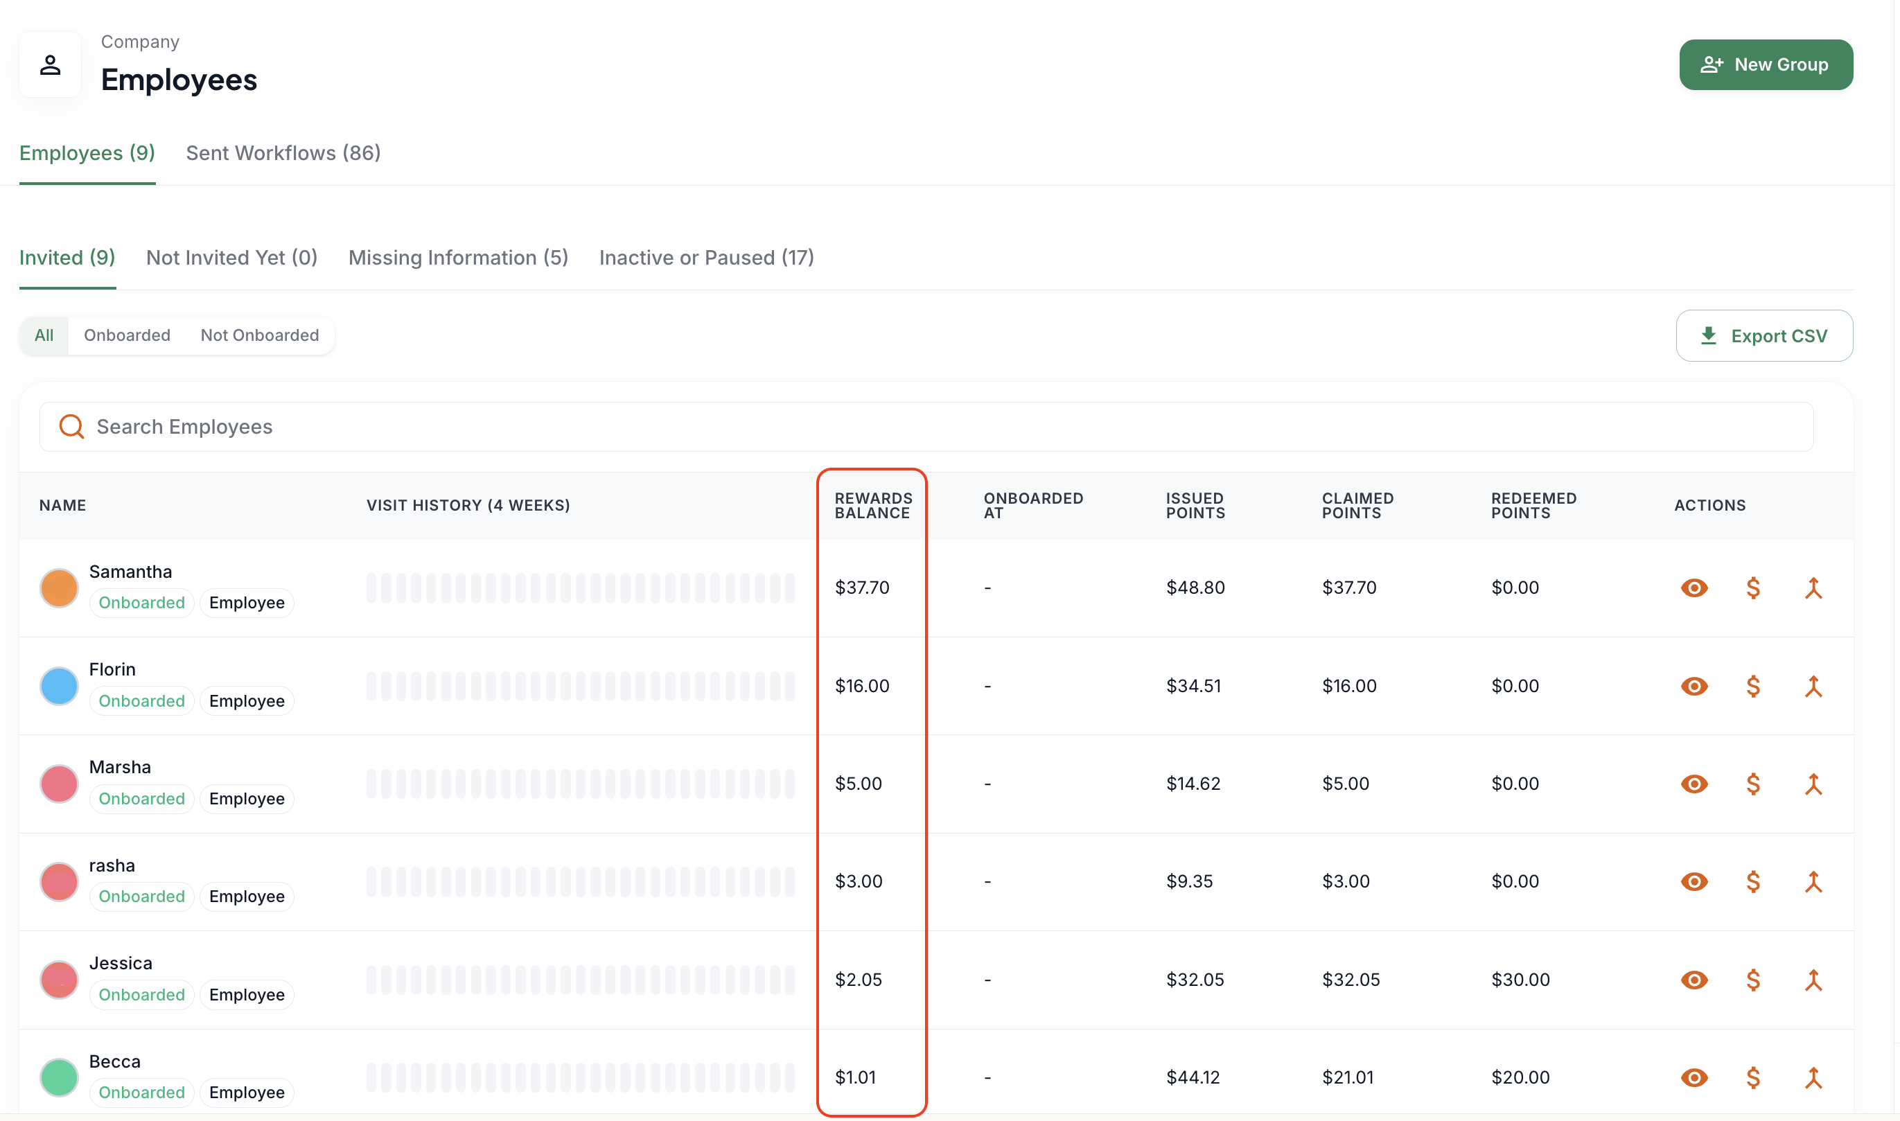Click dollar icon in Florin's row
The height and width of the screenshot is (1121, 1900).
[1752, 686]
